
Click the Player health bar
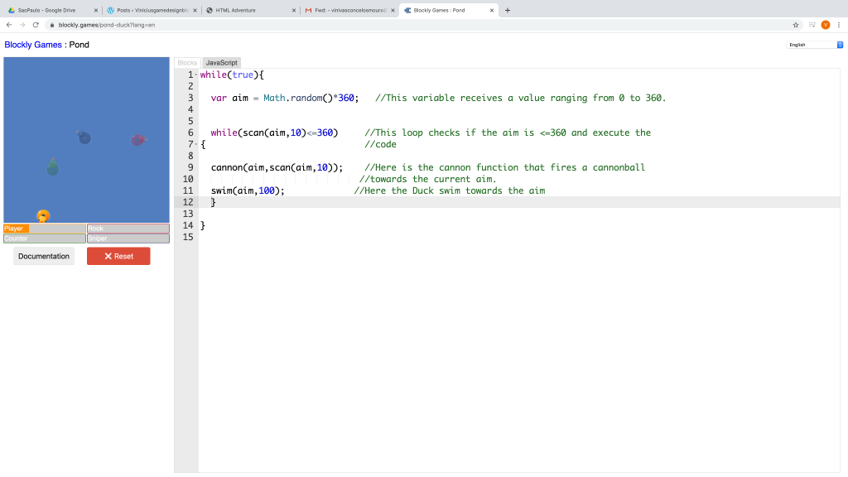point(45,229)
